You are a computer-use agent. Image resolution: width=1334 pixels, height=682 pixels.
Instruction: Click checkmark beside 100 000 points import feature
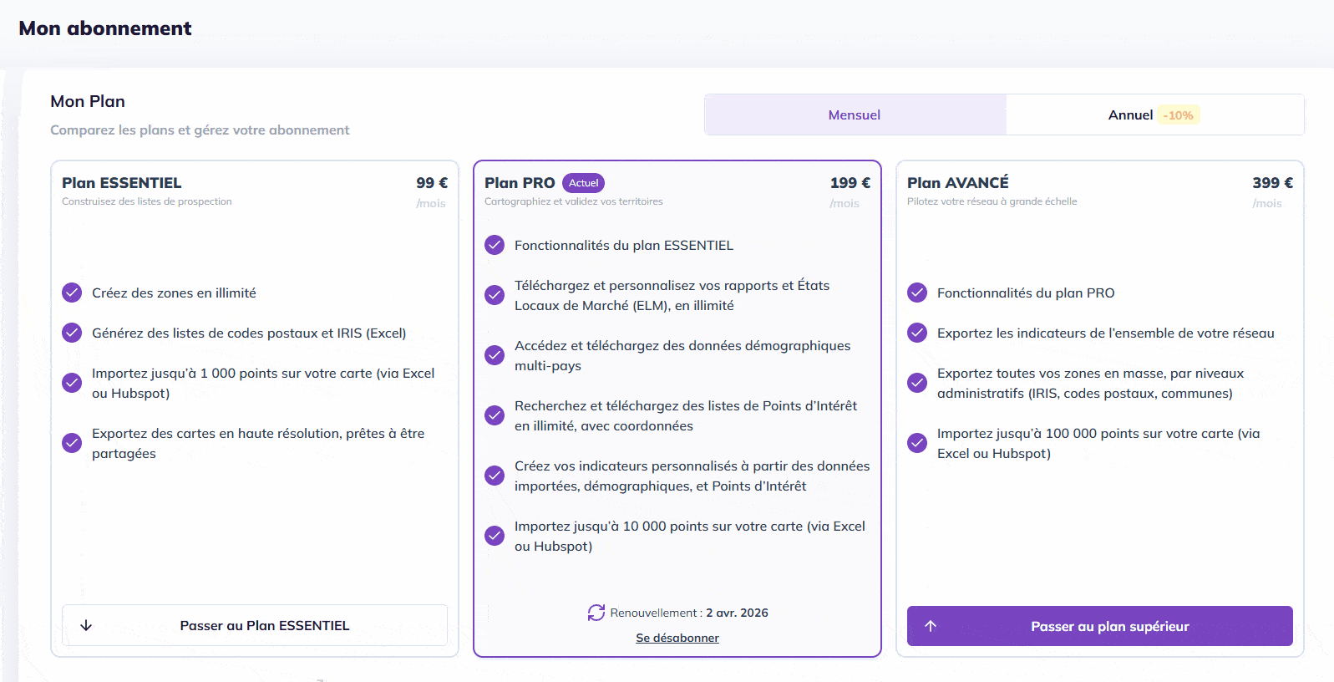917,443
